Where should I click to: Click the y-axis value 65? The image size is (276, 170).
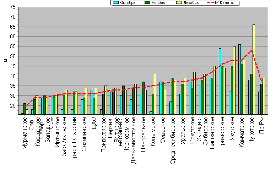point(13,27)
